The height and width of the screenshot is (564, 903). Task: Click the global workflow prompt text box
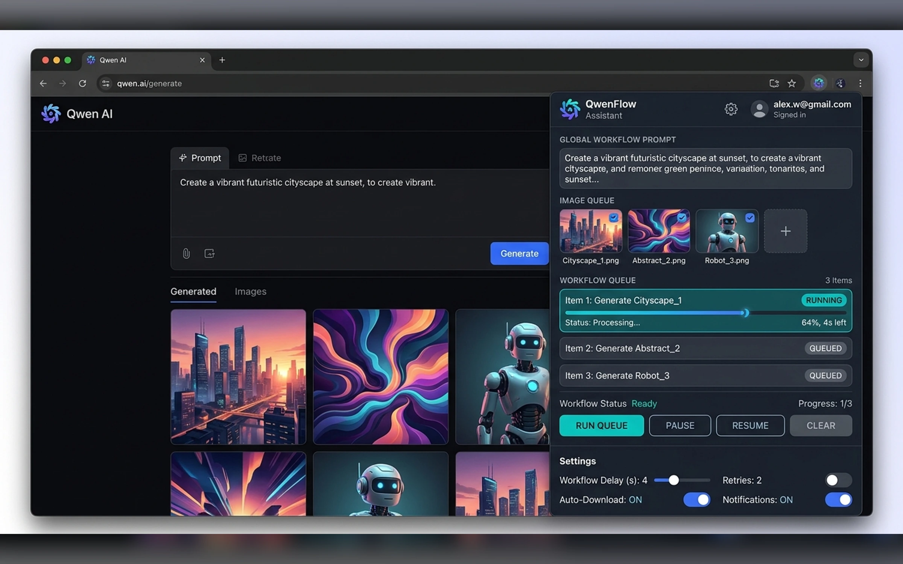point(705,168)
